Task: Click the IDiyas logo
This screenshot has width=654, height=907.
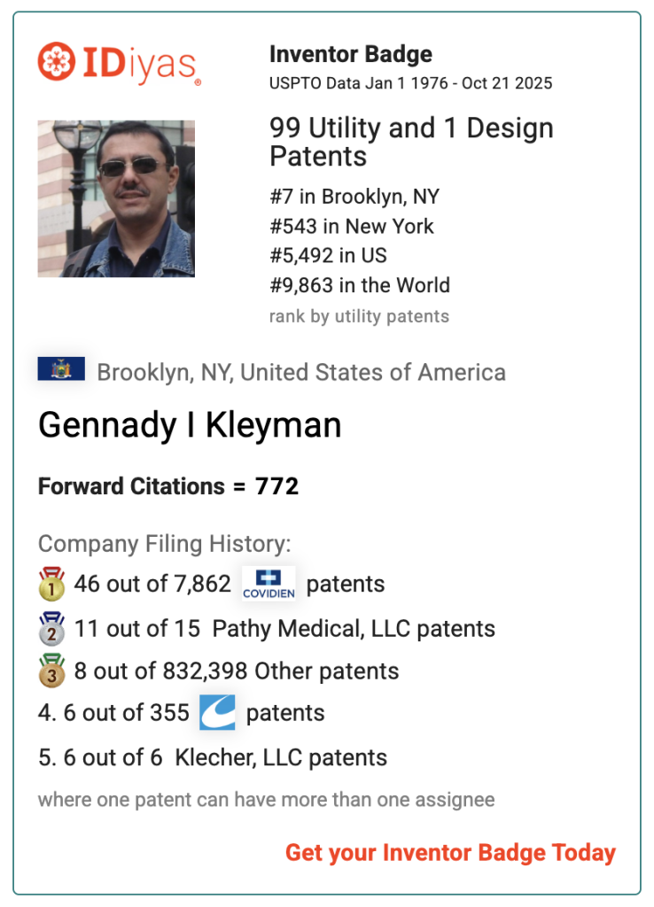Action: click(x=120, y=62)
